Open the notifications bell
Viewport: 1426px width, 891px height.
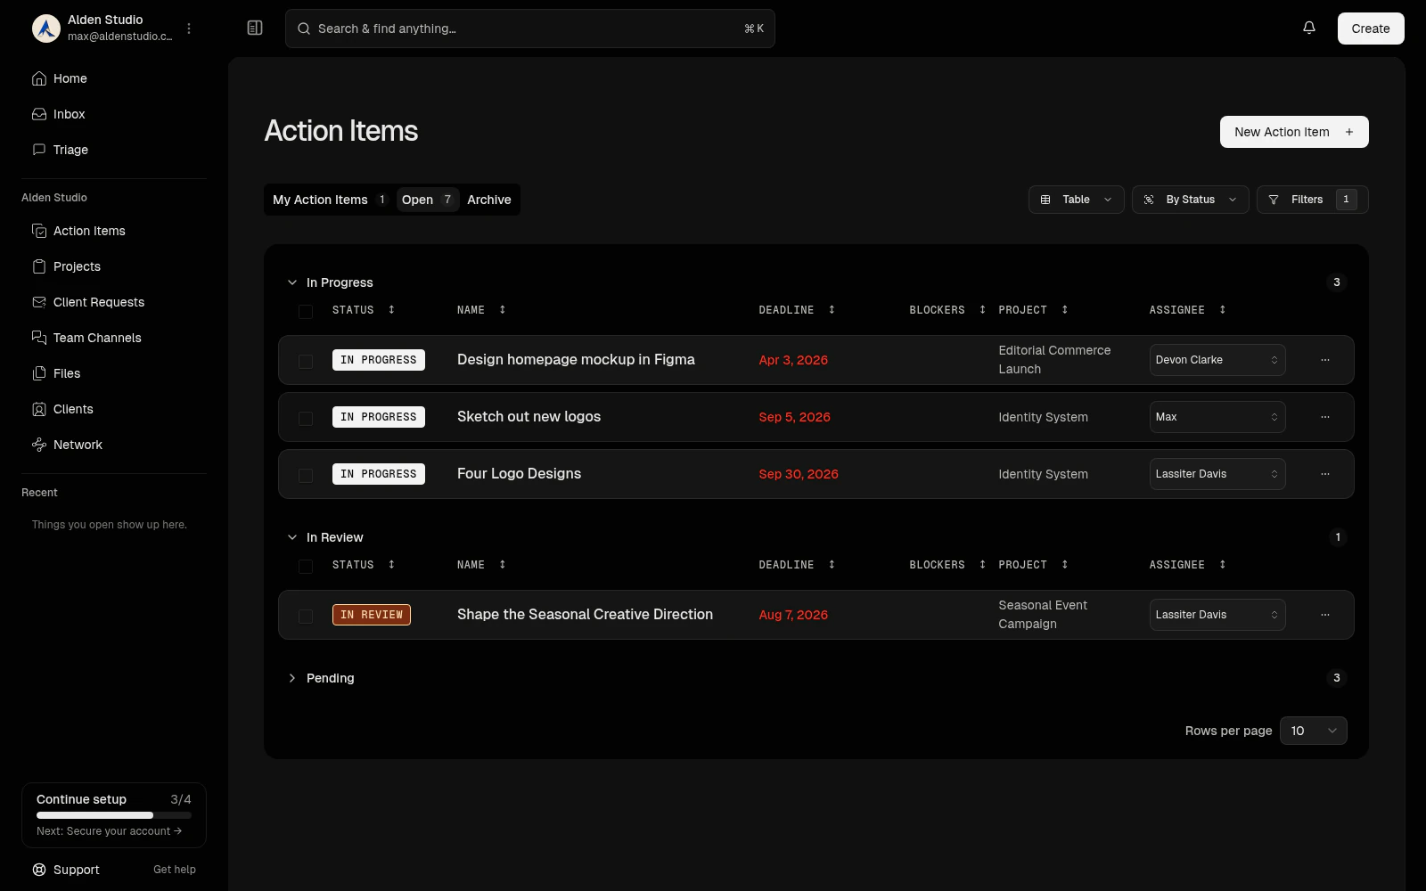(1309, 28)
